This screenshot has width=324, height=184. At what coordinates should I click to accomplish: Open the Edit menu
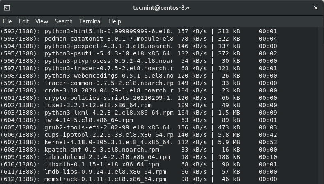coord(24,21)
